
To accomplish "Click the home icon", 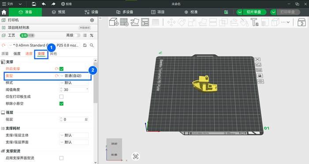I will coord(4,12).
